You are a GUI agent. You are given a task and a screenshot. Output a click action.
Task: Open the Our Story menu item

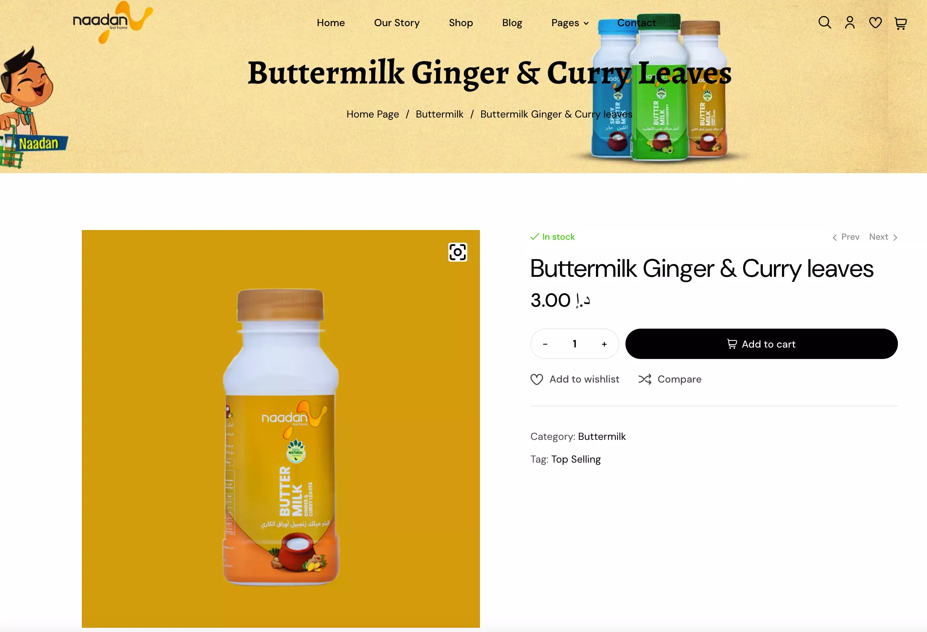click(x=397, y=23)
